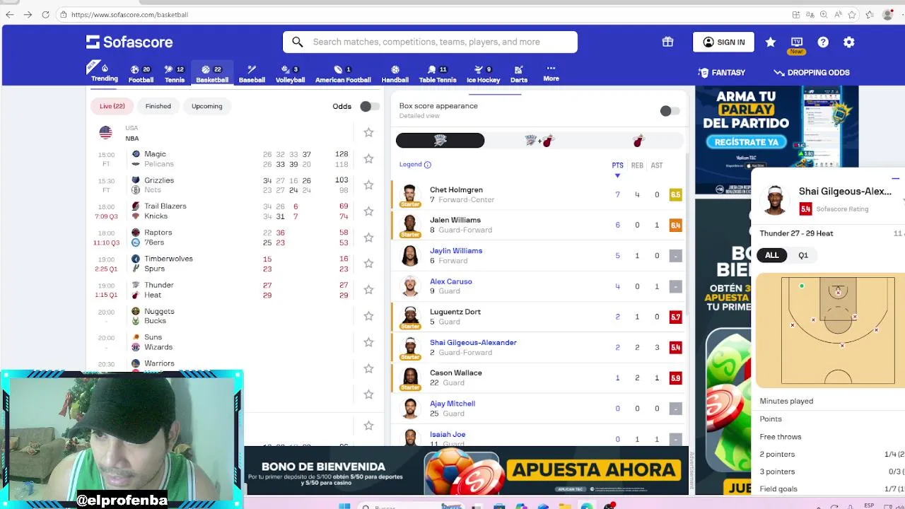The height and width of the screenshot is (509, 905).
Task: Select ALL in shot chart filter
Action: 772,255
